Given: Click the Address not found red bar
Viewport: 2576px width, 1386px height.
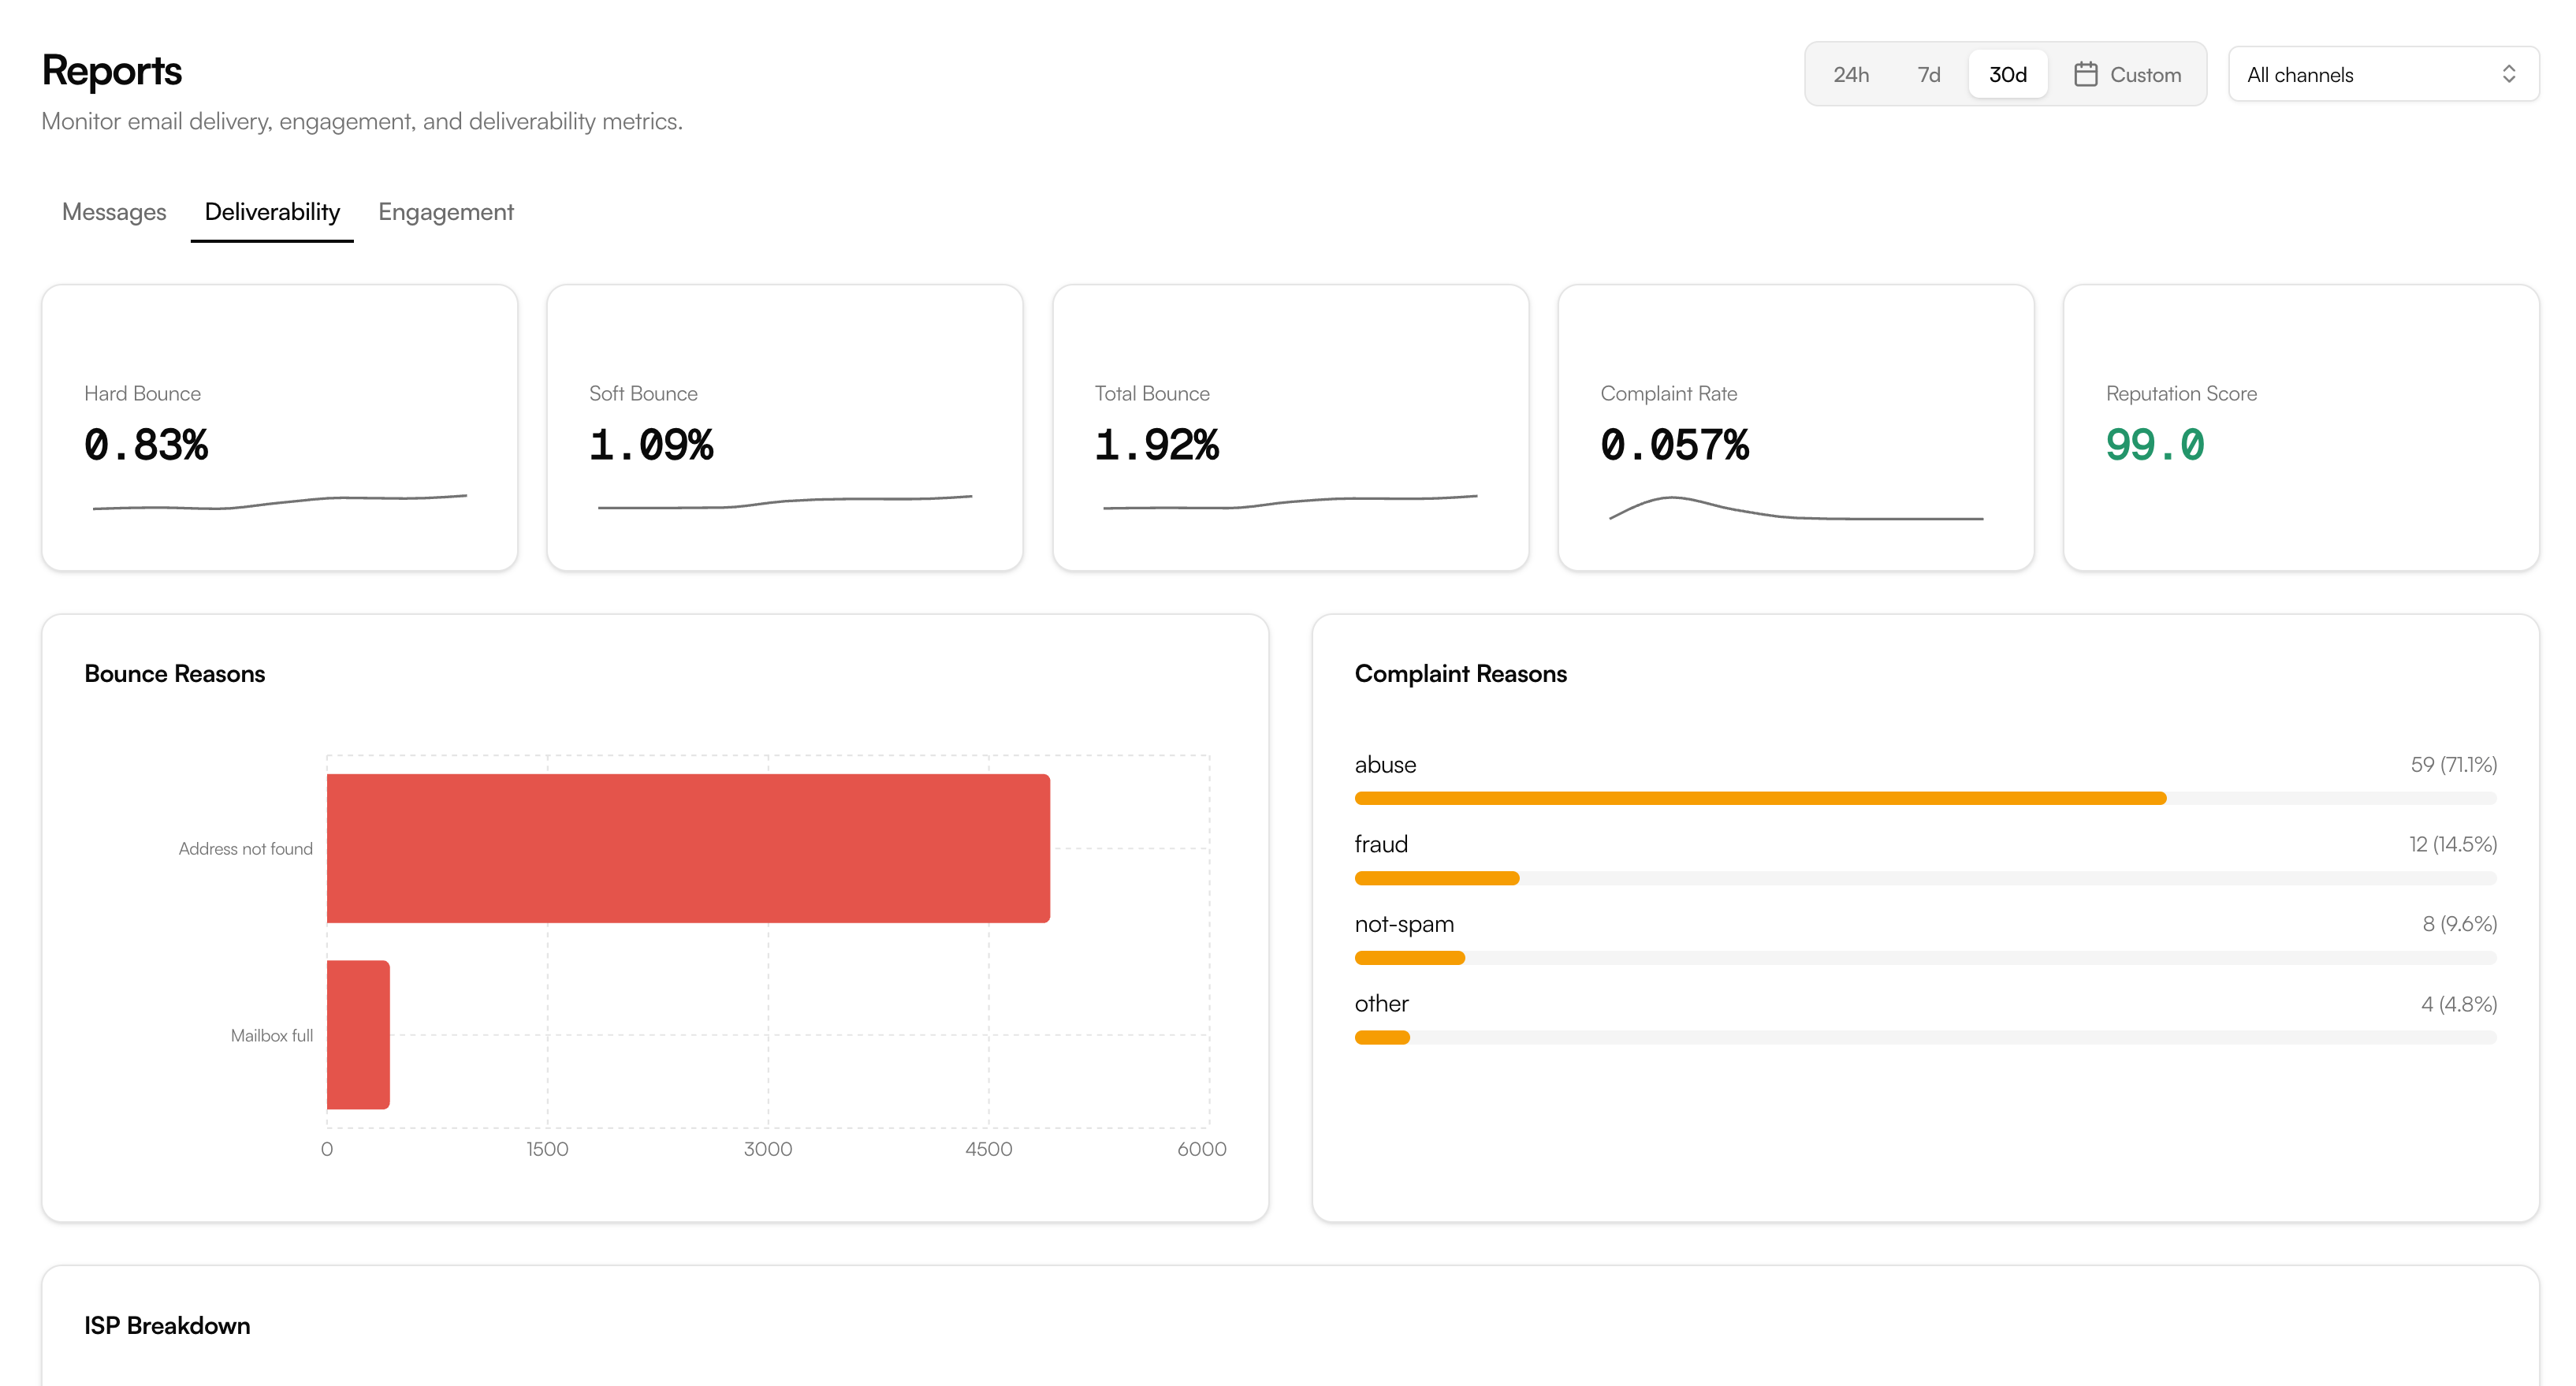Looking at the screenshot, I should click(x=688, y=848).
